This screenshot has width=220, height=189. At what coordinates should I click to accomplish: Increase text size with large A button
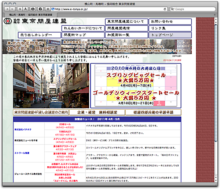pyautogui.click(x=25, y=9)
